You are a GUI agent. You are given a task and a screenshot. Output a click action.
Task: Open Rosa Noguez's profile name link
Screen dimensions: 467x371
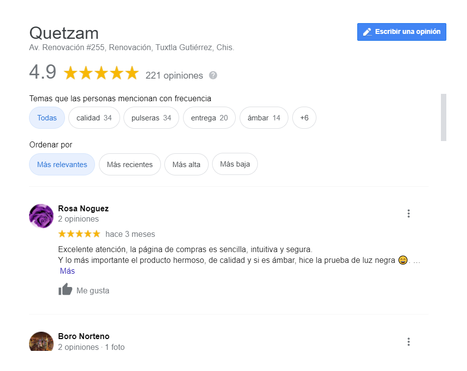[x=83, y=208]
